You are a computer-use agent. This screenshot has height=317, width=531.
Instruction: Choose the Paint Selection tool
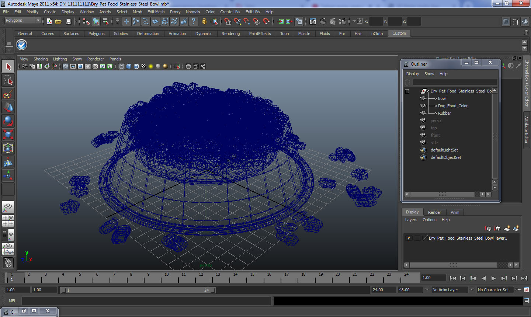(8, 94)
